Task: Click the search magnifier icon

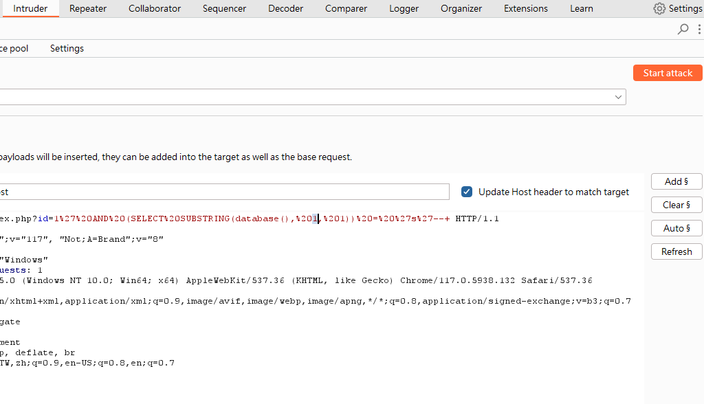Action: 683,29
